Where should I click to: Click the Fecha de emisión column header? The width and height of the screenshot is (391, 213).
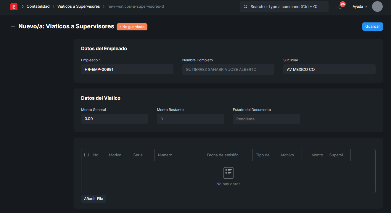(223, 155)
